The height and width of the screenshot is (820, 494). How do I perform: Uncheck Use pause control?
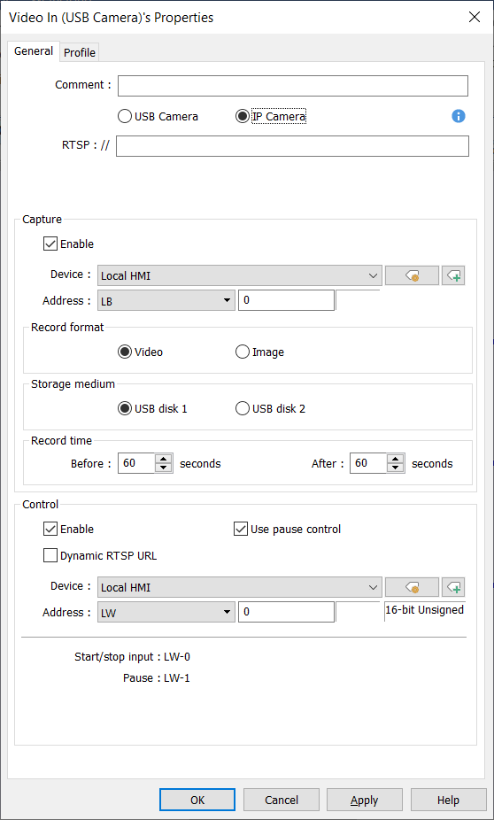241,529
